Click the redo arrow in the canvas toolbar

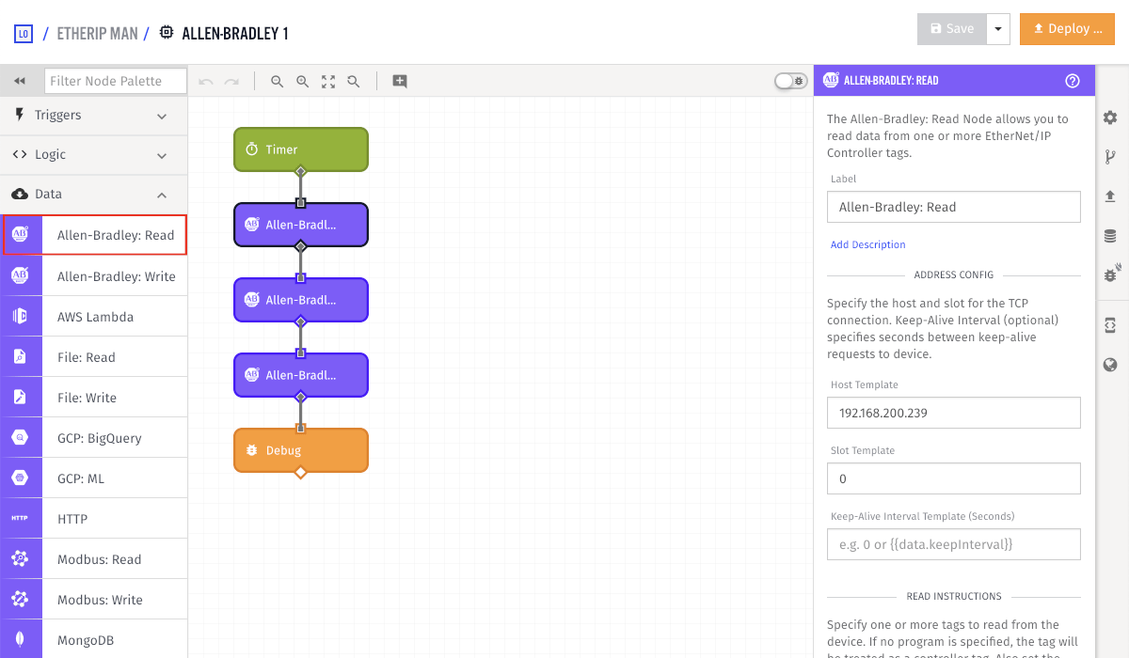(231, 82)
